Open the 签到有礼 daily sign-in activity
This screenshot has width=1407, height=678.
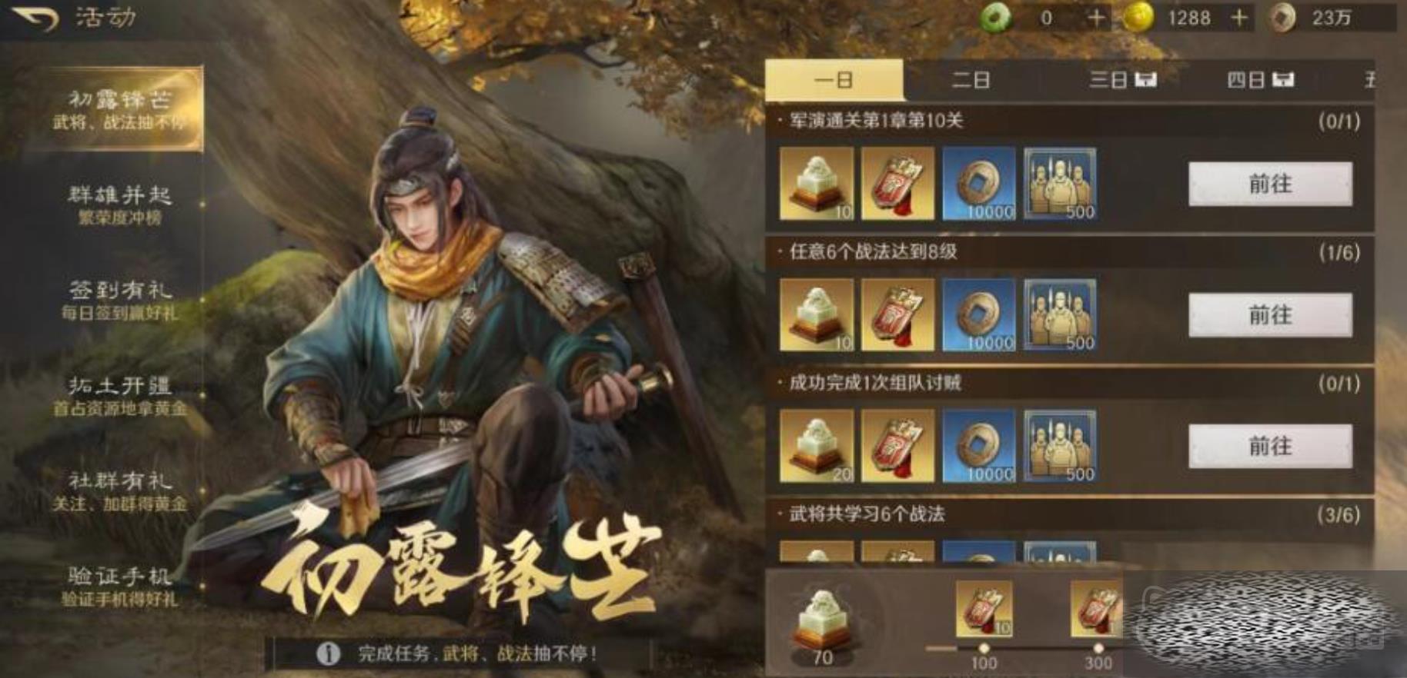coord(120,300)
